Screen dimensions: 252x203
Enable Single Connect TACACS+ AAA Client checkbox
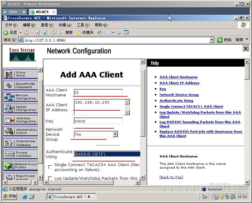[x=50, y=167]
